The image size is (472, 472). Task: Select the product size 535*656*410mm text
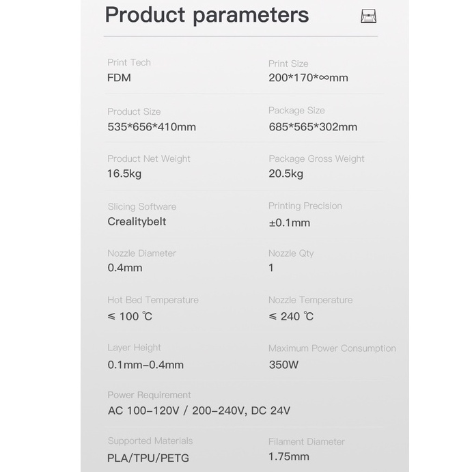(x=152, y=127)
